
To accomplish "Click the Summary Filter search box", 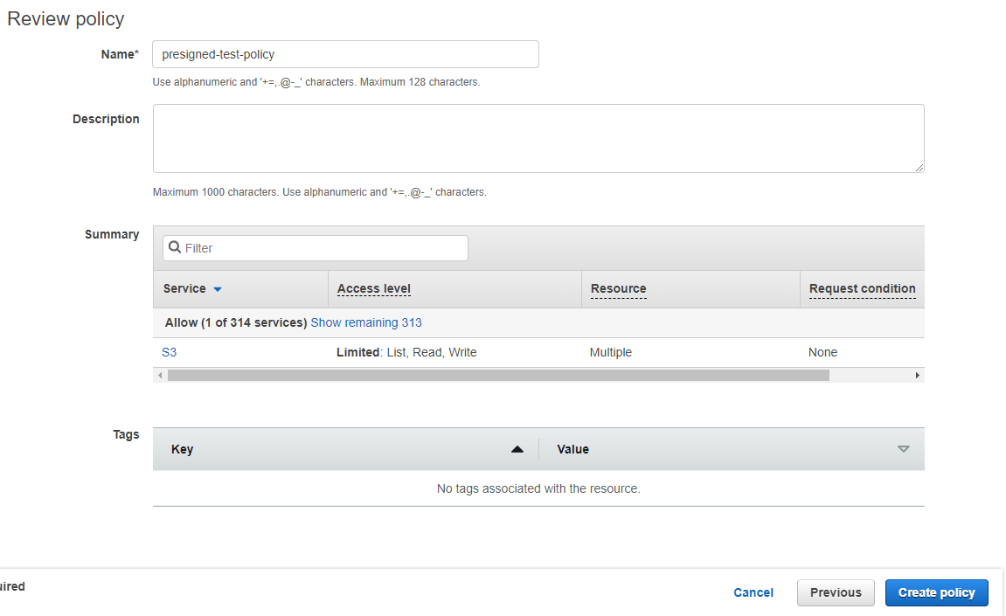I will pyautogui.click(x=315, y=248).
